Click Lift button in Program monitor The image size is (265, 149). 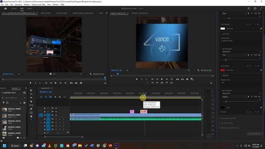pos(178,79)
